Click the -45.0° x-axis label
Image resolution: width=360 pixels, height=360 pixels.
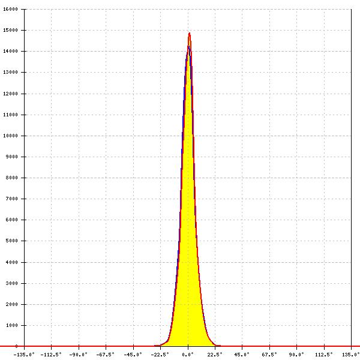(133, 355)
